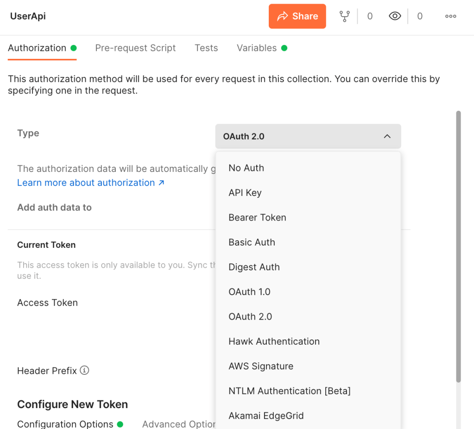Click the Share button
Screen dimensions: 474x429
[x=297, y=16]
